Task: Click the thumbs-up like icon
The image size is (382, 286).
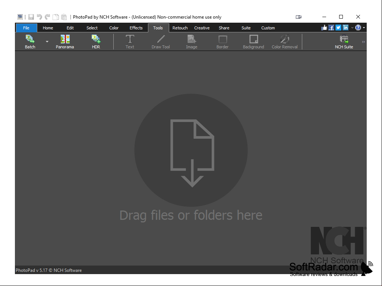Action: [324, 28]
